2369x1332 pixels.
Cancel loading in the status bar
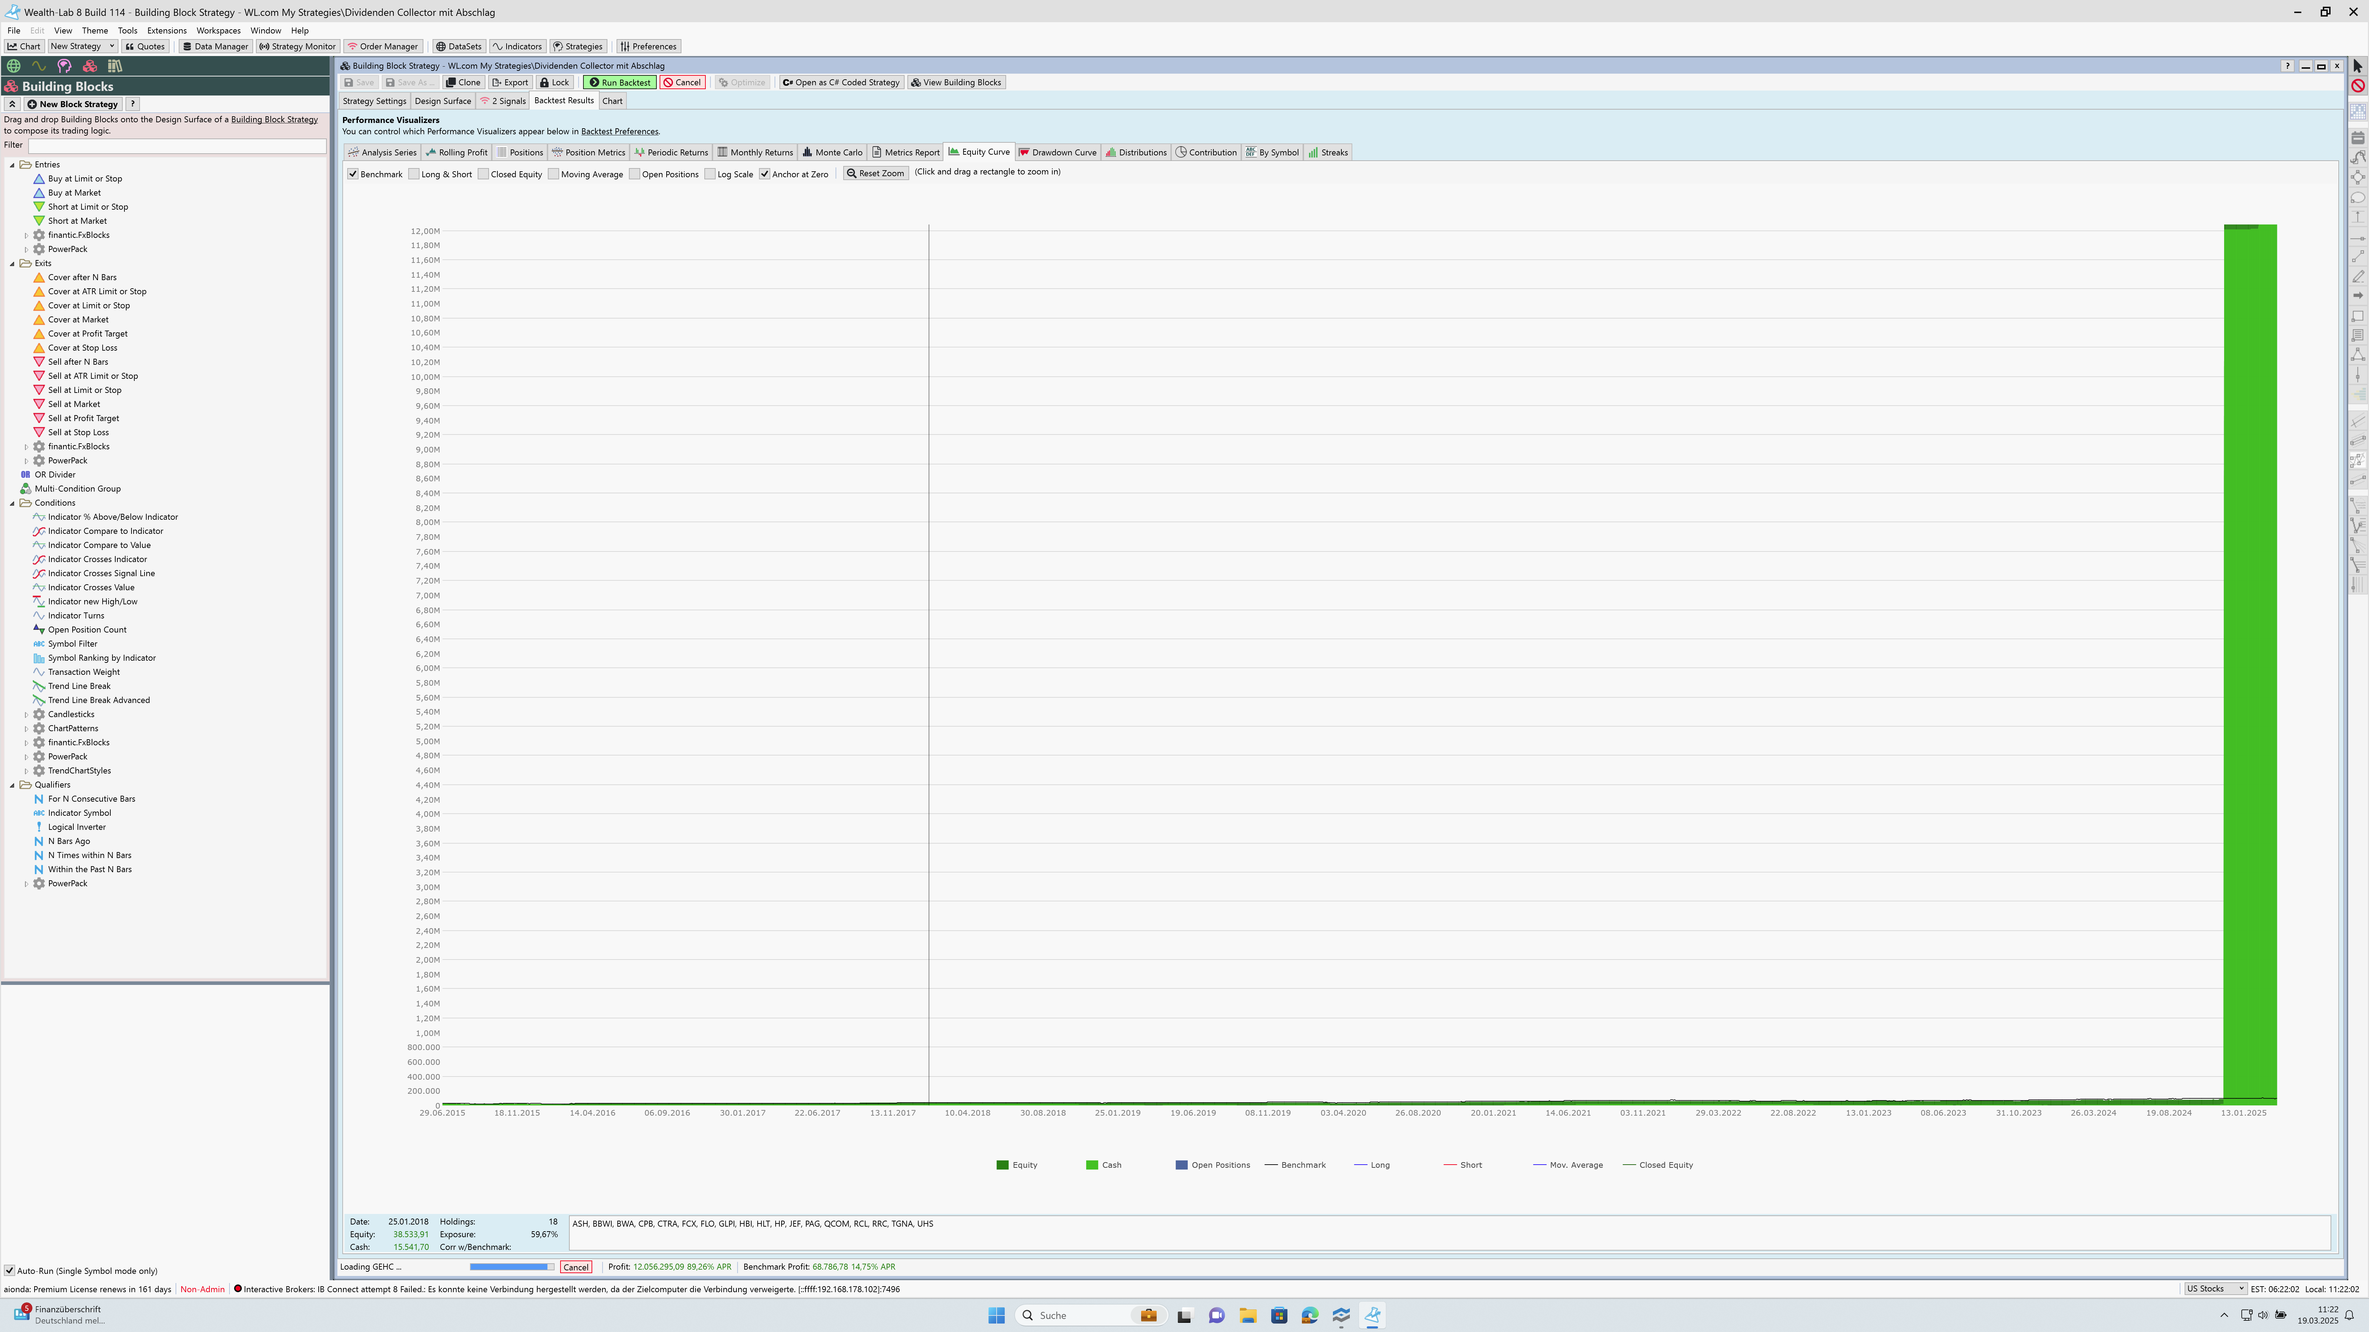pos(576,1268)
